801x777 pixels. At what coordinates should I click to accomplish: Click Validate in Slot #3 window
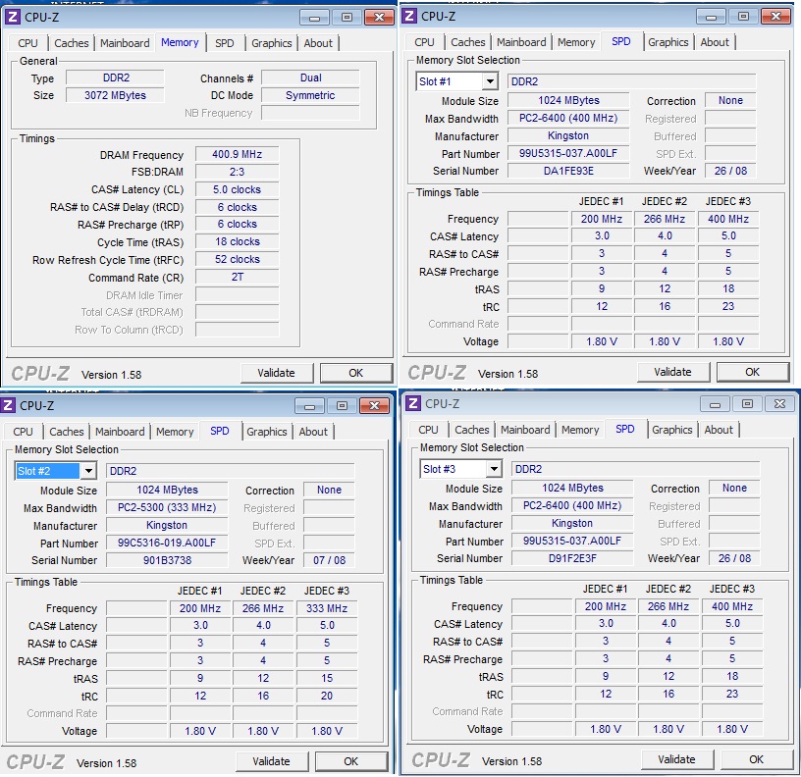677,759
